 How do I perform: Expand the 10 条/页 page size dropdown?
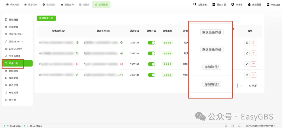255,86
